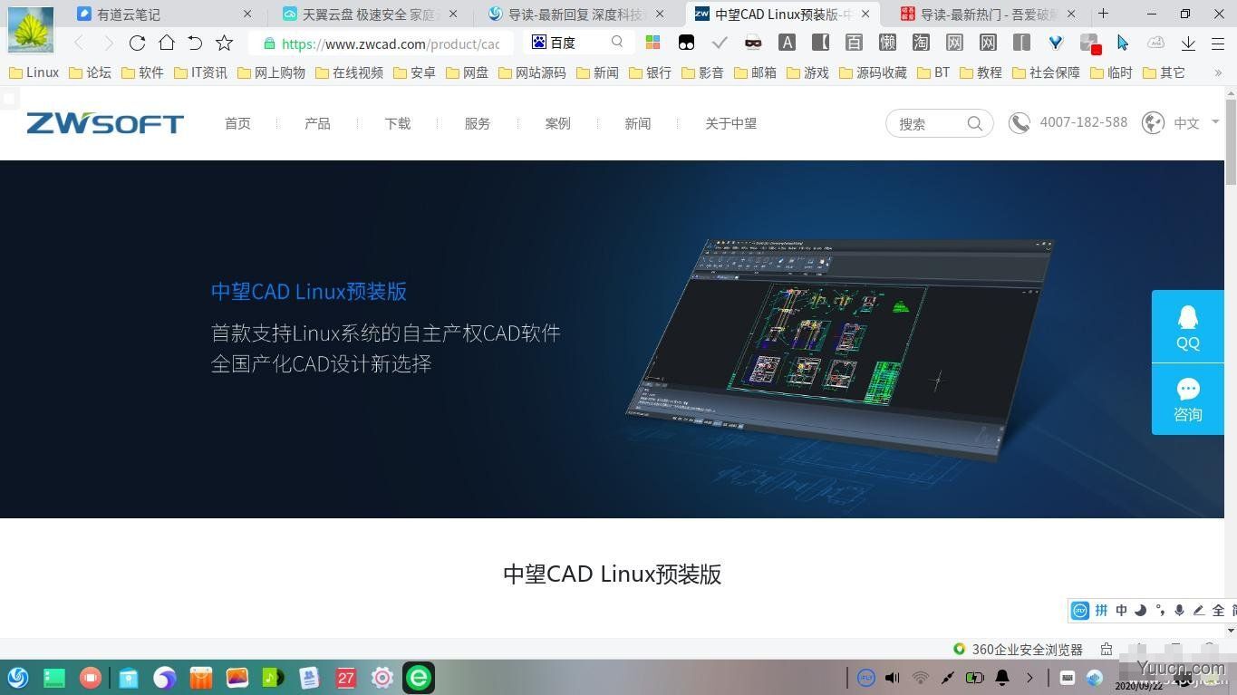Open the IT资讯 bookmark folder
The width and height of the screenshot is (1237, 695).
200,72
